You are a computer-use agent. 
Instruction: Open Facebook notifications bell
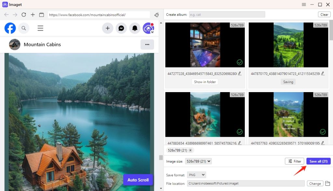tap(135, 28)
